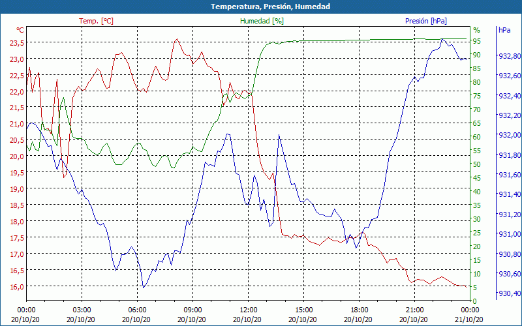This screenshot has width=522, height=326.
Task: Click the 30 humidity axis value
Action: point(477,219)
